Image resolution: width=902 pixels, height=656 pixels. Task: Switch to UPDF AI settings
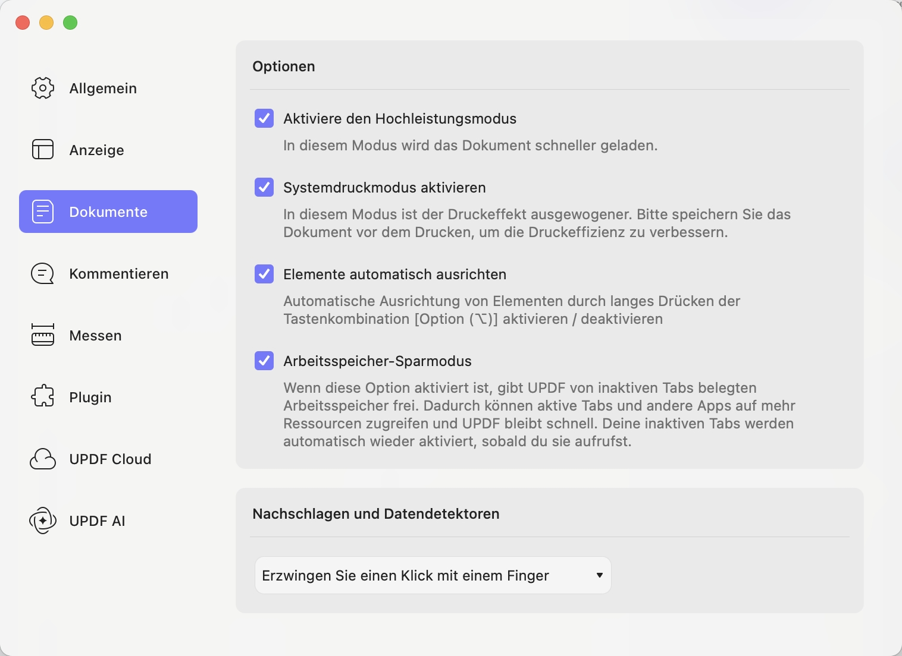click(x=108, y=521)
